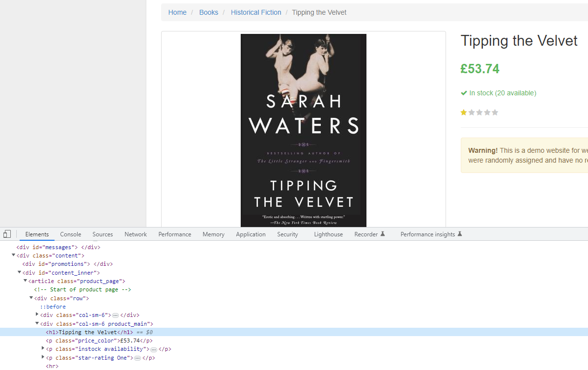The height and width of the screenshot is (370, 588).
Task: Click the ellipsis badge in star-rating row
Action: pos(138,358)
